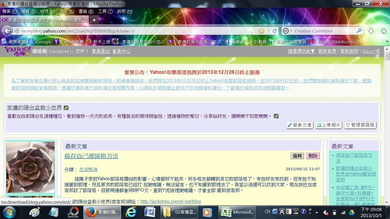Click the 刪除 button on the article
Viewport: 390px width, 219px height.
pyautogui.click(x=313, y=156)
